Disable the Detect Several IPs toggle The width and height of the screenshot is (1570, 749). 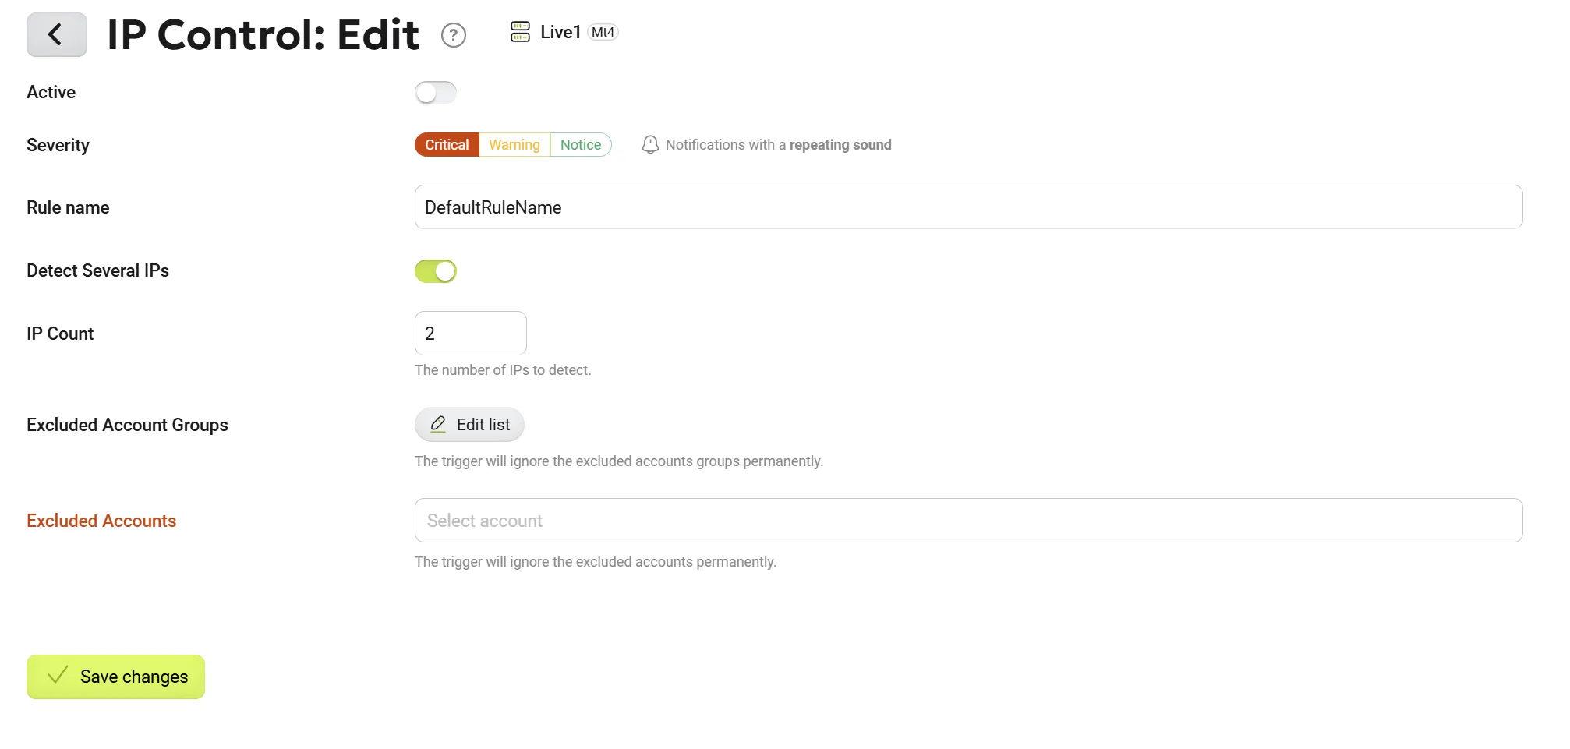[436, 271]
